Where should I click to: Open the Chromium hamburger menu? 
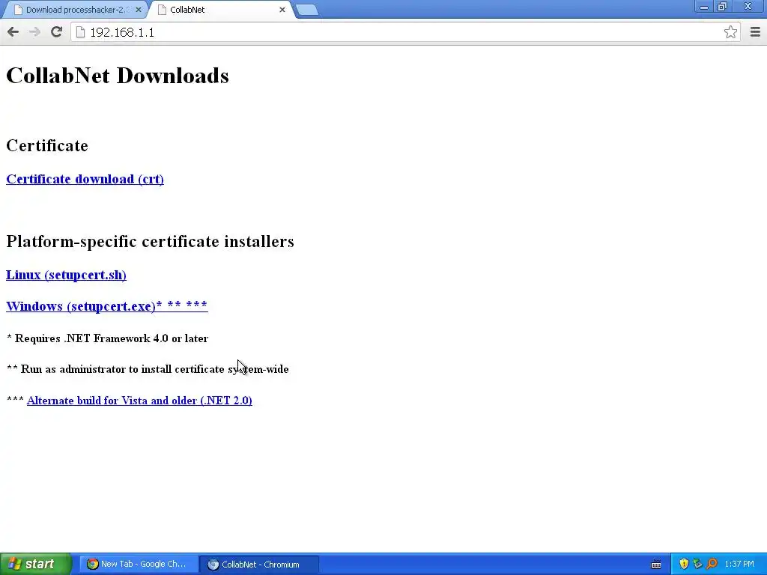tap(755, 32)
